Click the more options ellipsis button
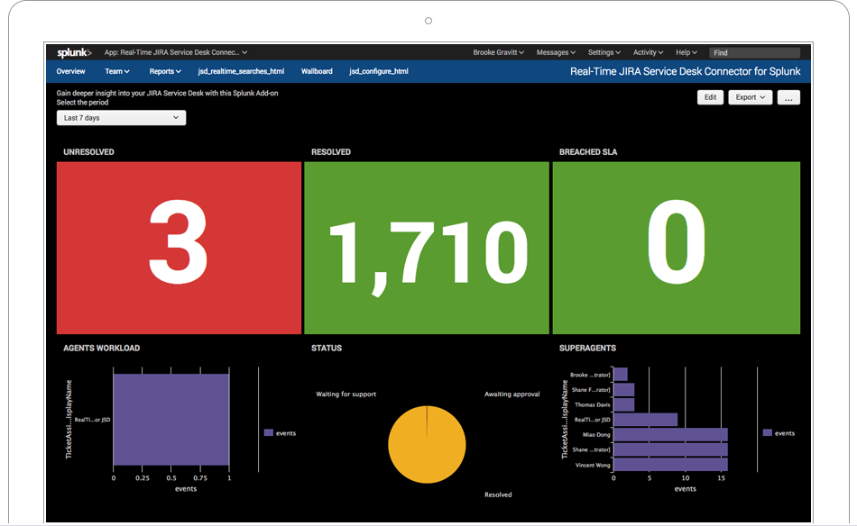Image resolution: width=857 pixels, height=526 pixels. [x=788, y=97]
